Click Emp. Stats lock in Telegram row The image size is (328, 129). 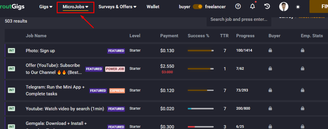(x=302, y=90)
